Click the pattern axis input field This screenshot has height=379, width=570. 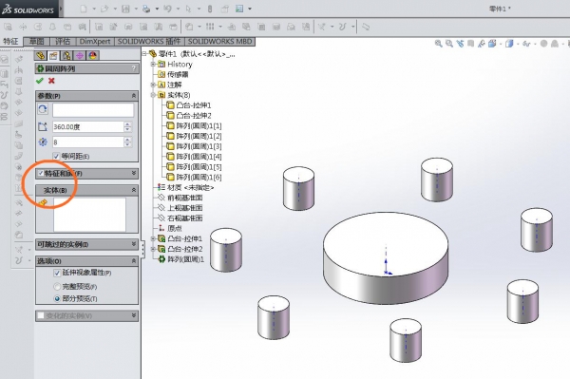click(x=93, y=110)
